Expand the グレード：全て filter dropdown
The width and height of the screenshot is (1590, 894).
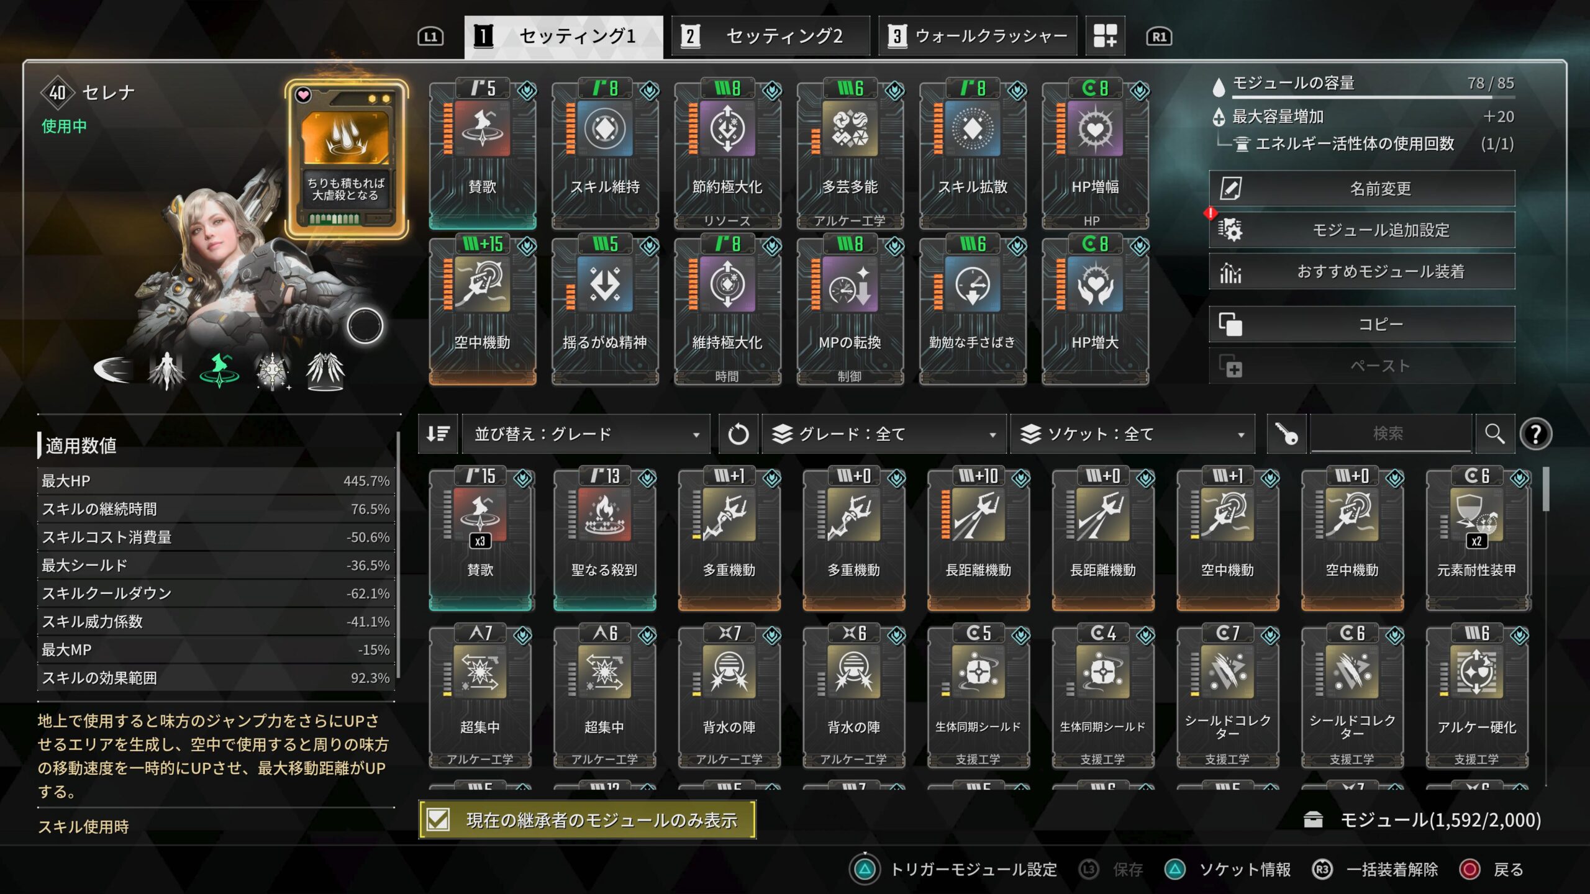pyautogui.click(x=884, y=434)
